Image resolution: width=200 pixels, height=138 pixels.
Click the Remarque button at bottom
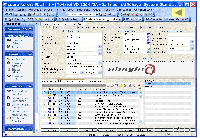tap(50, 130)
